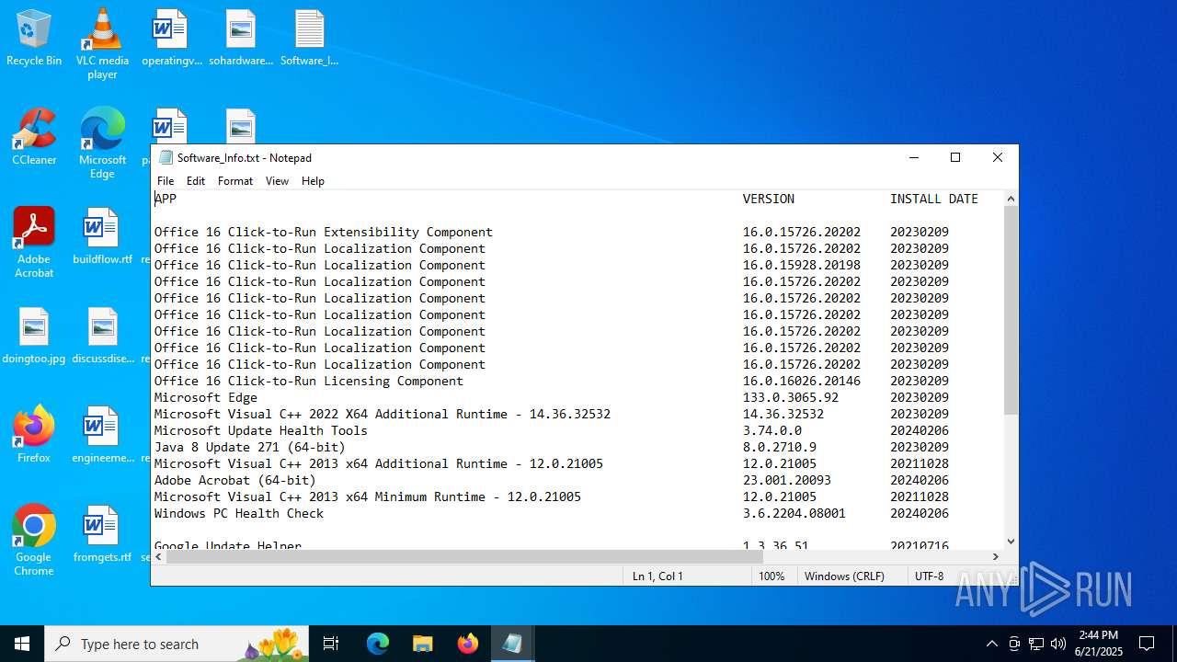This screenshot has width=1177, height=662.
Task: Maximize the Notepad window
Action: (x=955, y=157)
